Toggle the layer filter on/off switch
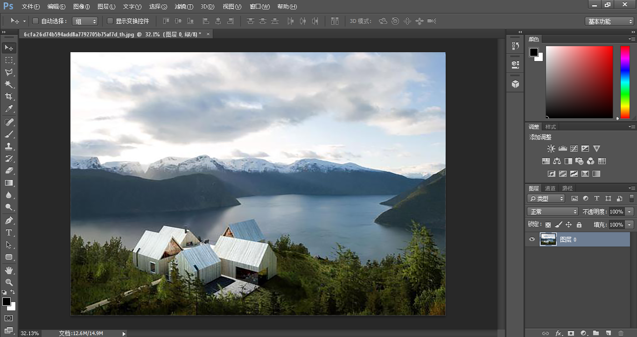The width and height of the screenshot is (637, 337). coord(632,198)
